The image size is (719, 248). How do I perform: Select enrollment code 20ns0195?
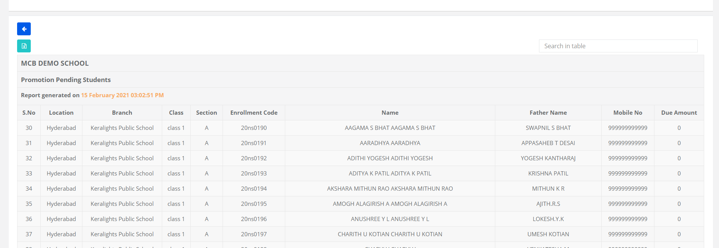254,204
